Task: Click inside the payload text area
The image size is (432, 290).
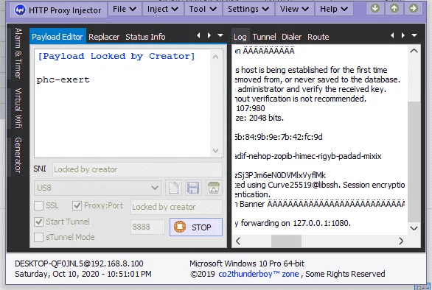Action: click(122, 104)
